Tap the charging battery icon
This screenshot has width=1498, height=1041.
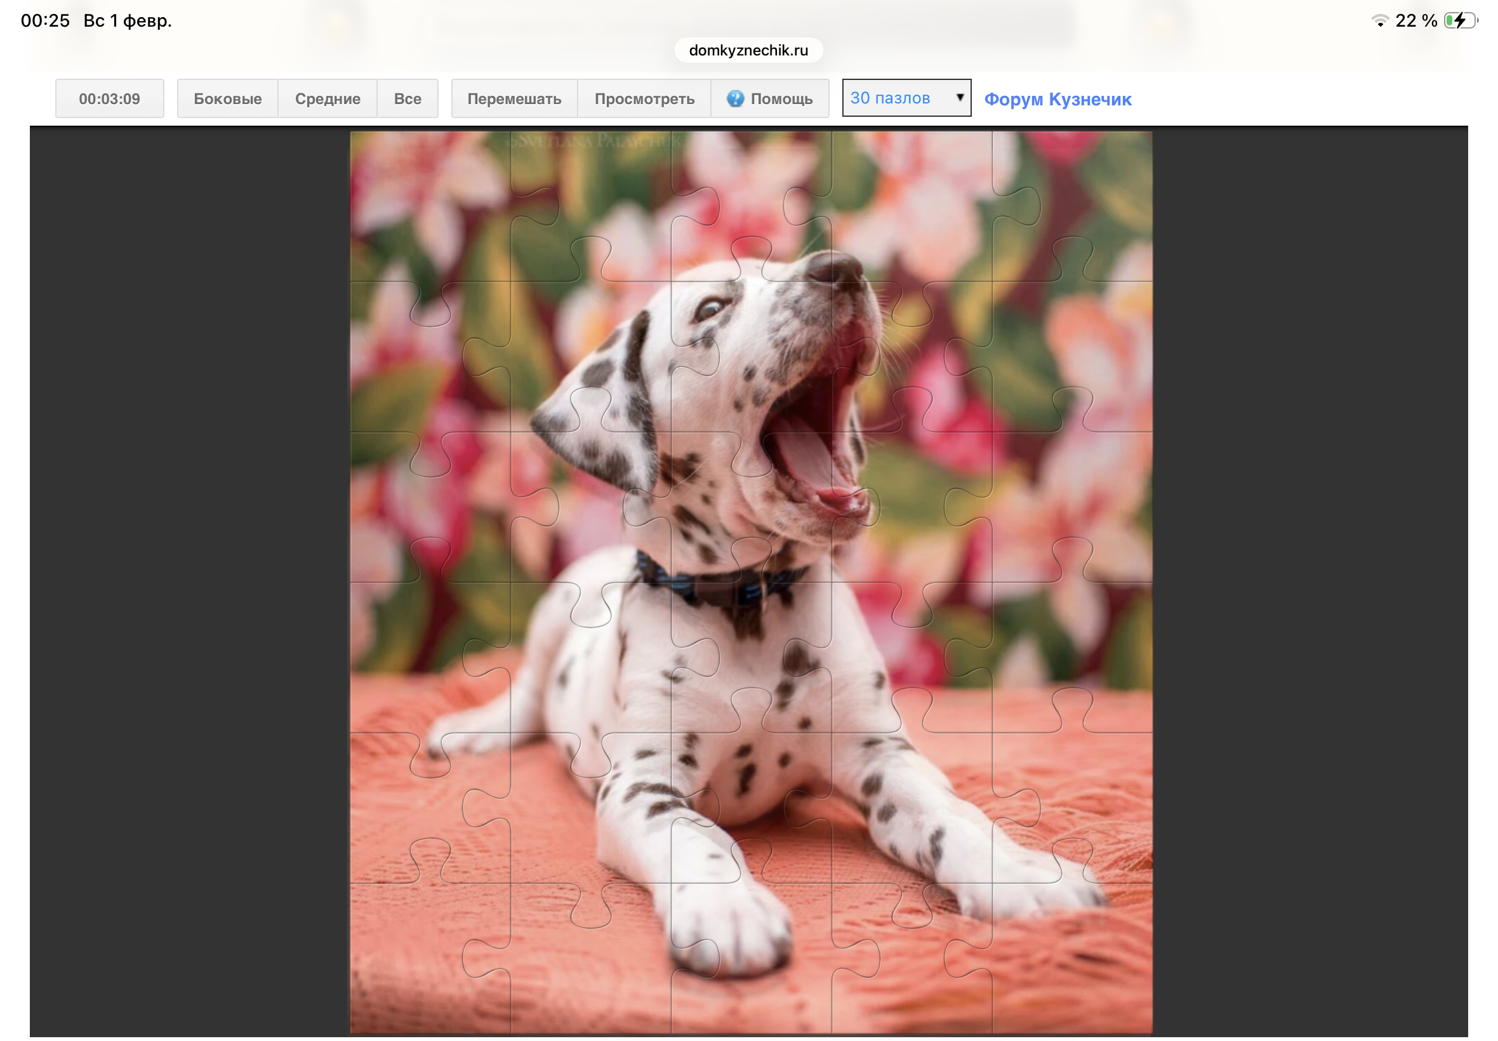coord(1460,21)
